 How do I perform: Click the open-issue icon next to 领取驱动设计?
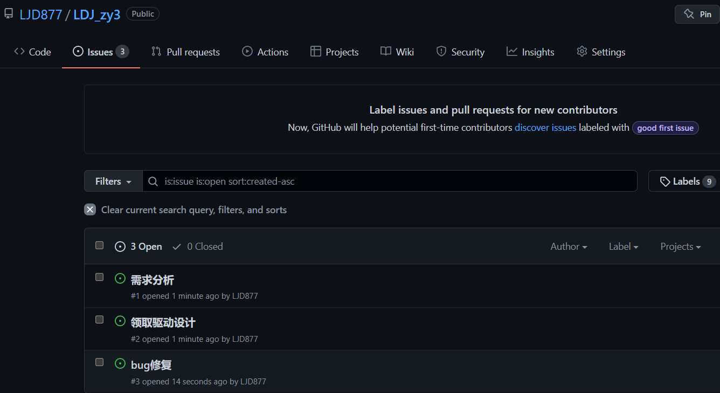[x=120, y=321]
